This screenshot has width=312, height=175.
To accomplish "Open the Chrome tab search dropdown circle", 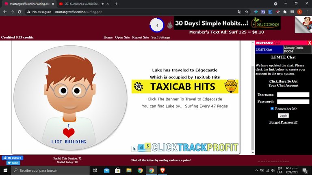I will click(275, 4).
